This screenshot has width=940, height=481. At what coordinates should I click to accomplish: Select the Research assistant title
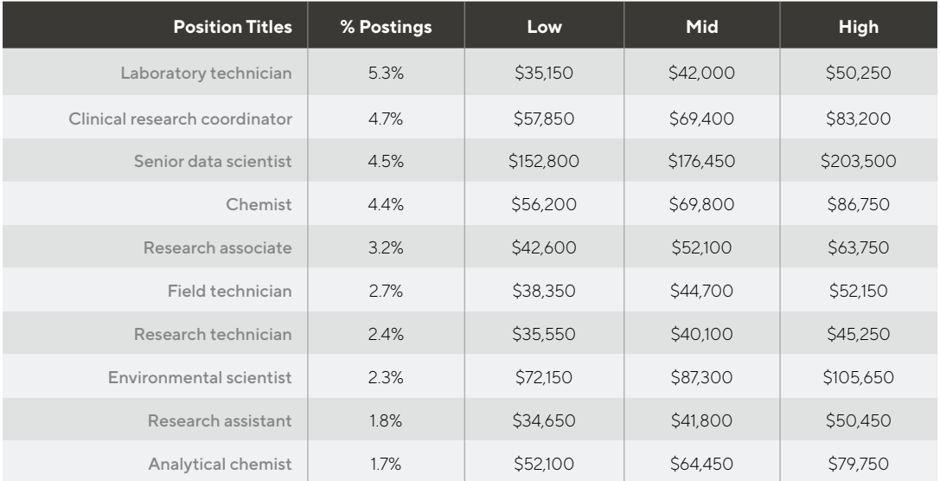[220, 421]
